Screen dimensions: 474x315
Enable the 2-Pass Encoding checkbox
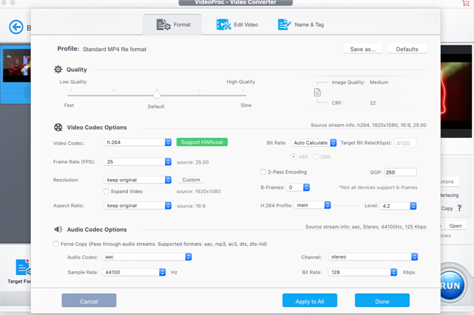[263, 172]
